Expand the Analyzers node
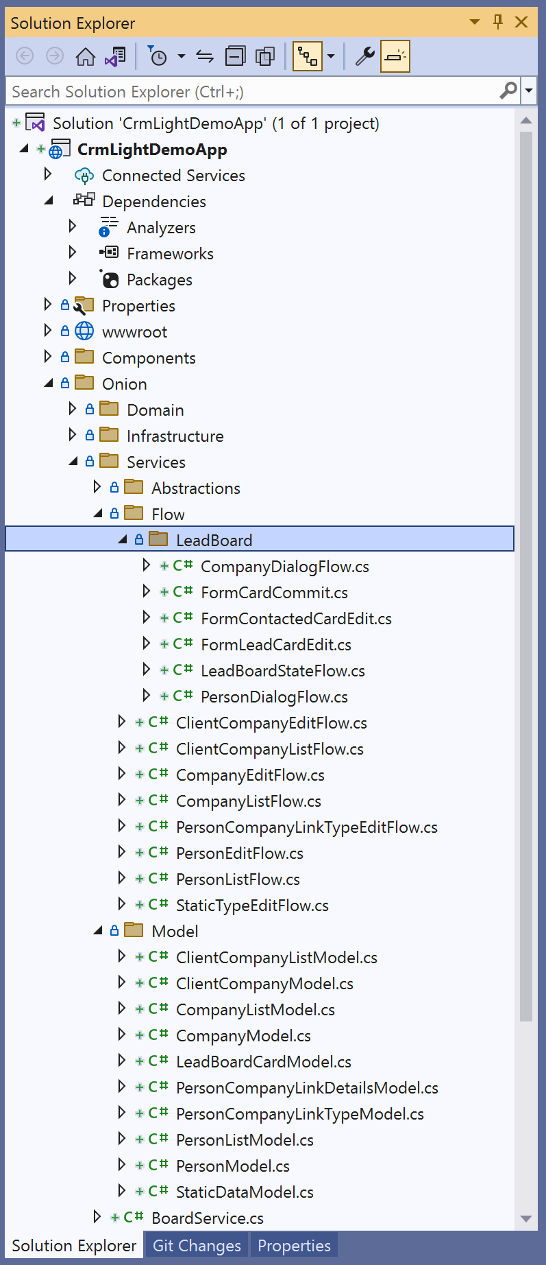 click(x=73, y=226)
